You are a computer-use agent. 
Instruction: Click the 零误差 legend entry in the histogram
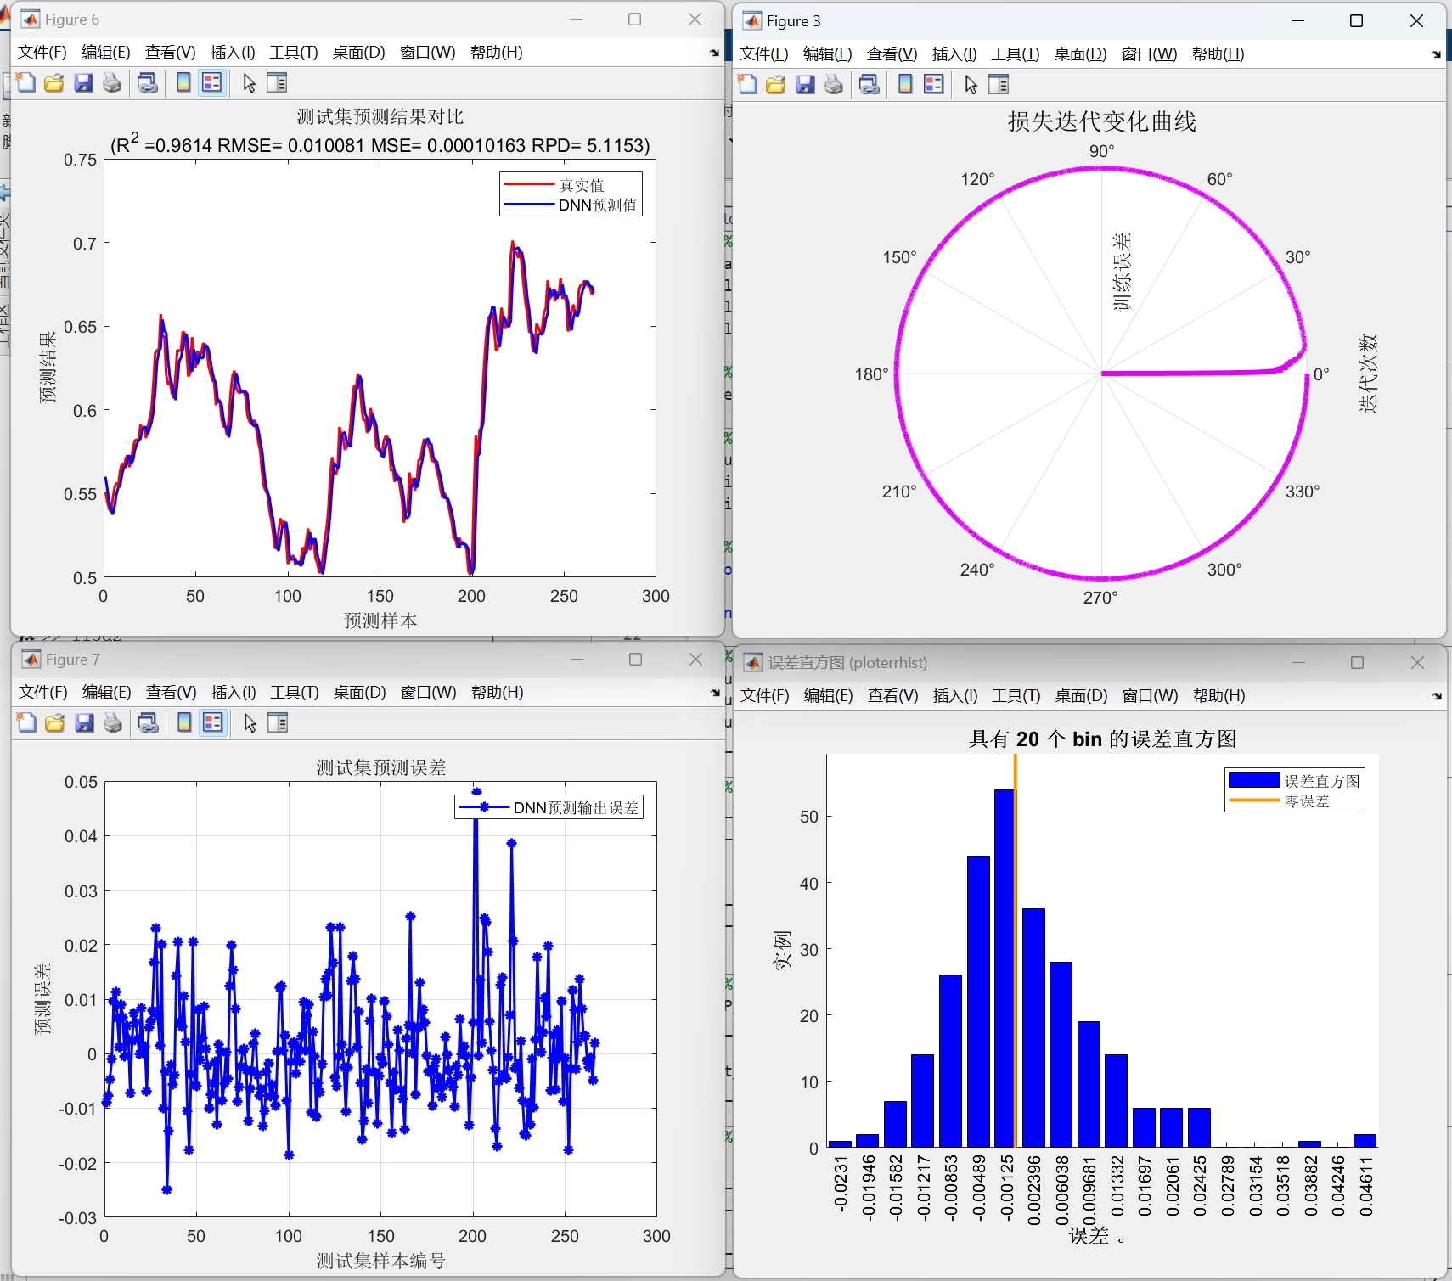click(x=1305, y=801)
